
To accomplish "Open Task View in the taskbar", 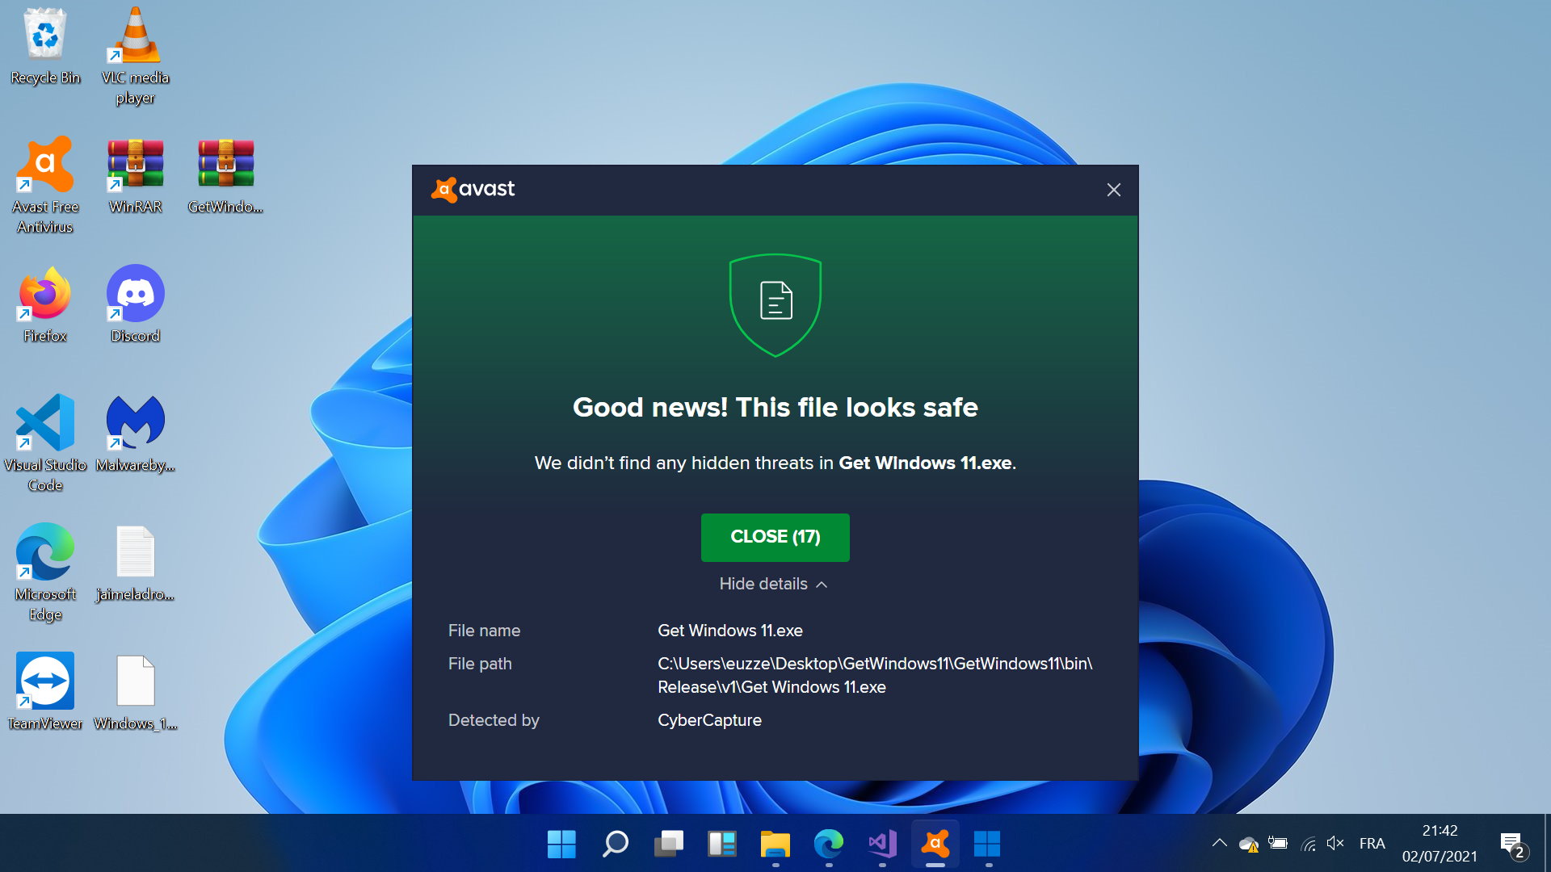I will point(668,845).
